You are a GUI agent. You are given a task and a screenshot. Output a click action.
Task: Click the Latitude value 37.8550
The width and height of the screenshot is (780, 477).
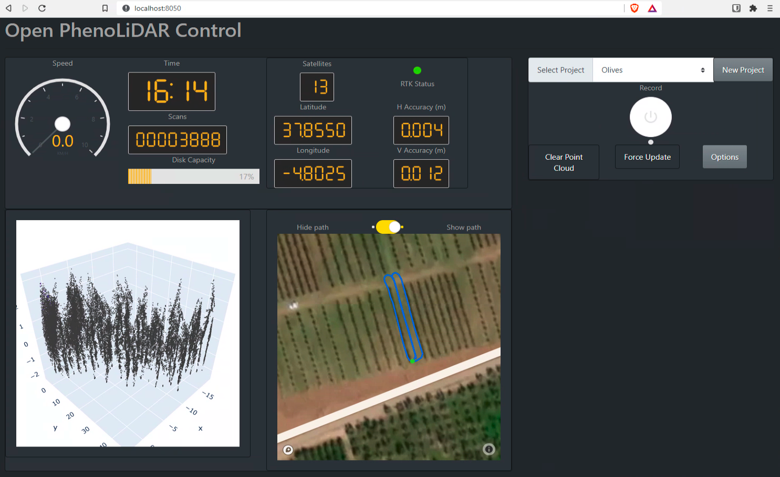coord(313,130)
